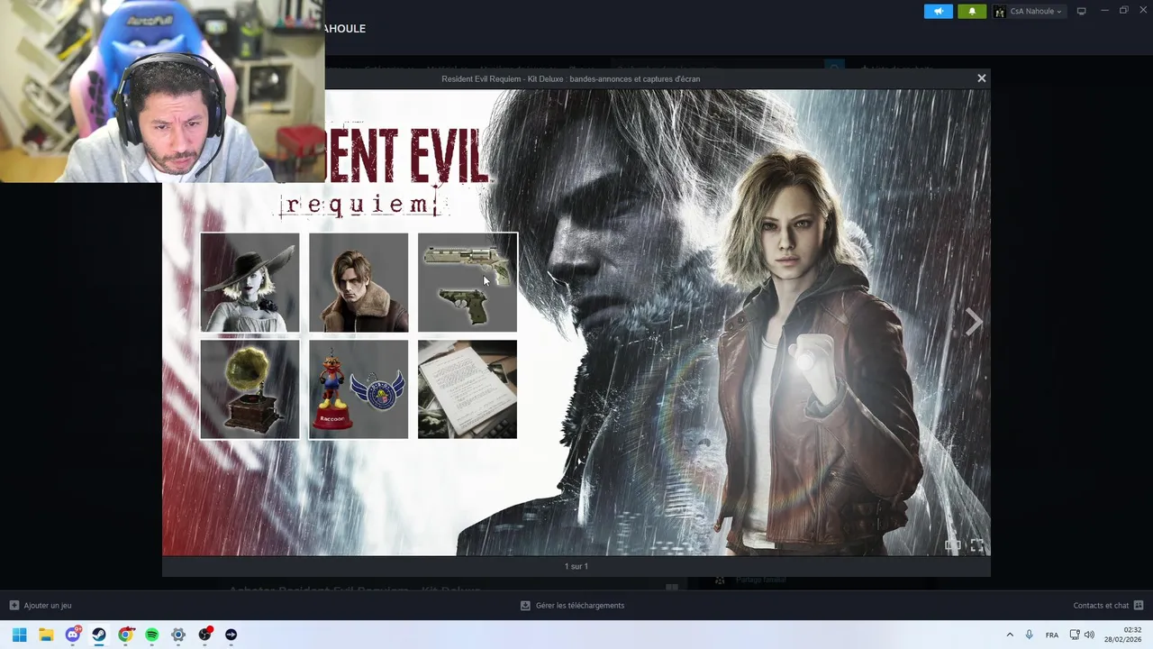Click the documents photo thumbnail
This screenshot has height=649, width=1153.
(468, 389)
